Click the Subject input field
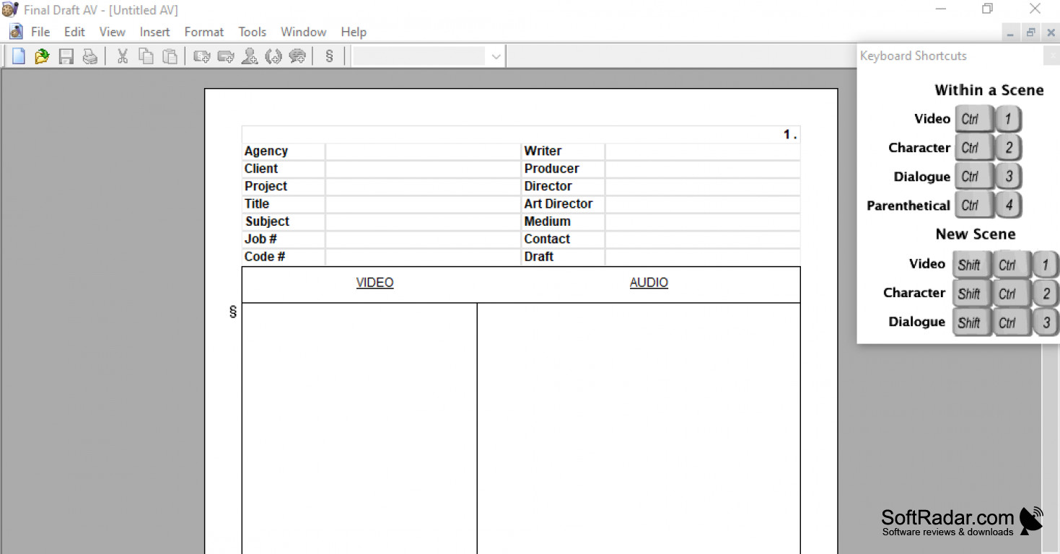Image resolution: width=1060 pixels, height=554 pixels. point(423,221)
